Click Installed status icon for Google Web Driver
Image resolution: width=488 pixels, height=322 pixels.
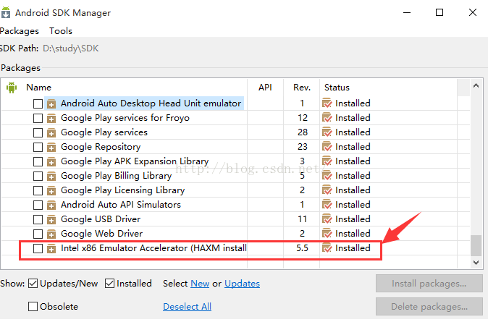tap(327, 234)
